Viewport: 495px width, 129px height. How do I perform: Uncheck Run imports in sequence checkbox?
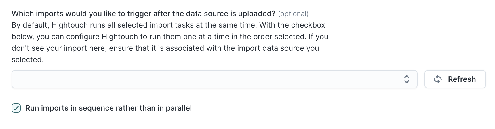[x=16, y=108]
